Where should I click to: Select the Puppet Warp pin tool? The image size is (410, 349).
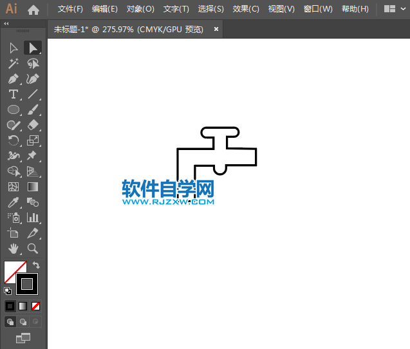(33, 156)
